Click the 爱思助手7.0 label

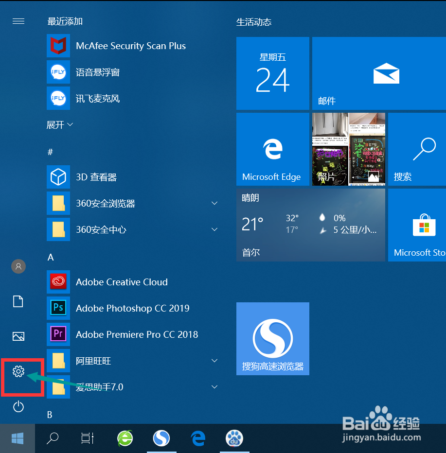click(x=99, y=387)
